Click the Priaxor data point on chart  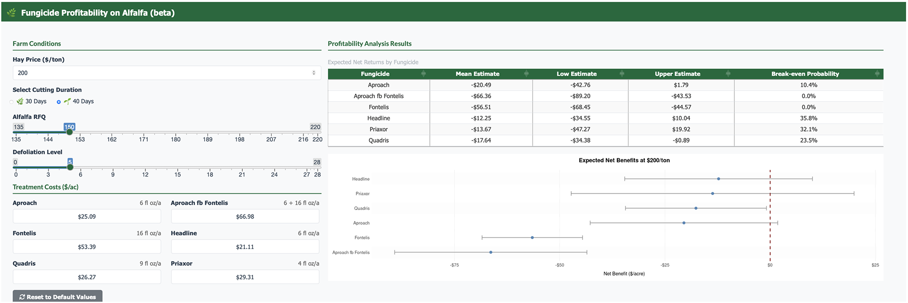[x=712, y=194]
